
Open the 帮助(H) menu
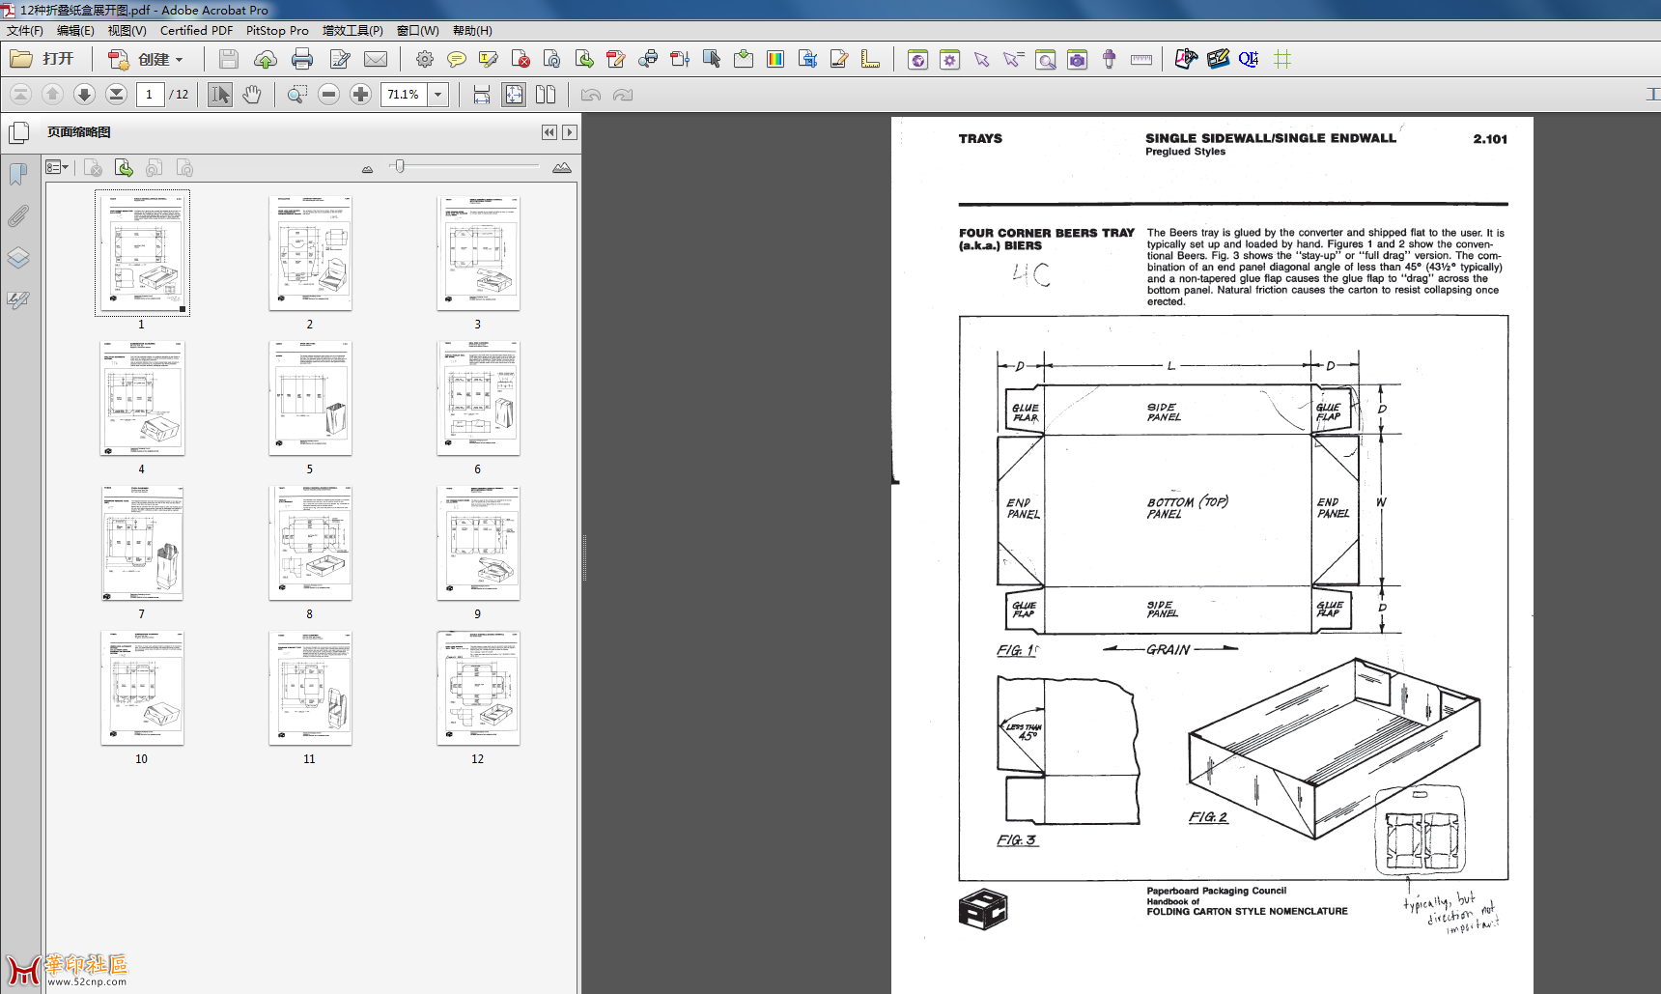point(472,30)
